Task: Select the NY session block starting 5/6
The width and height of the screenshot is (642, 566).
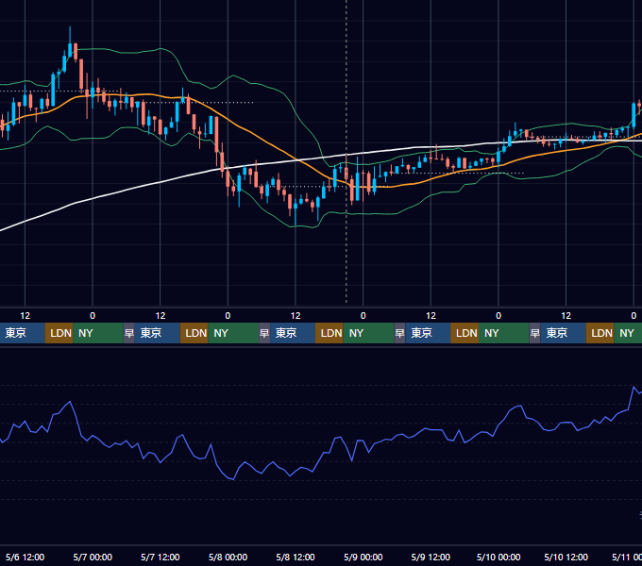Action: tap(98, 333)
